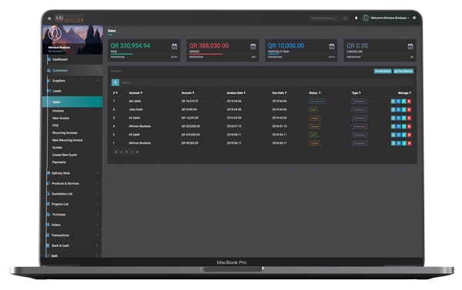This screenshot has height=290, width=462.
Task: Click the calendar icon on the Paid card
Action: [x=175, y=46]
